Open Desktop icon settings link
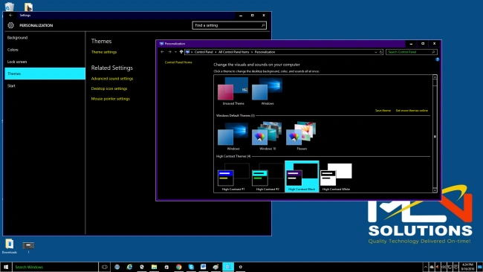 (x=109, y=88)
